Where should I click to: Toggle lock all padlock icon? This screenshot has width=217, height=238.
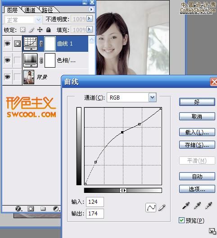point(48,30)
